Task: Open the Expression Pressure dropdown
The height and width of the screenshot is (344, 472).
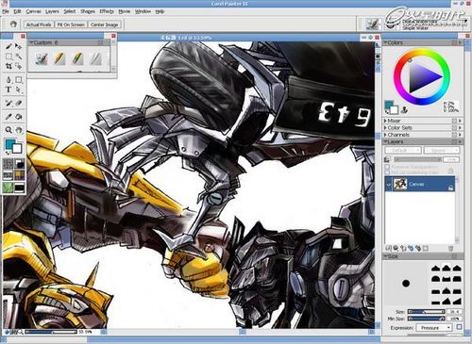Action: 434,328
